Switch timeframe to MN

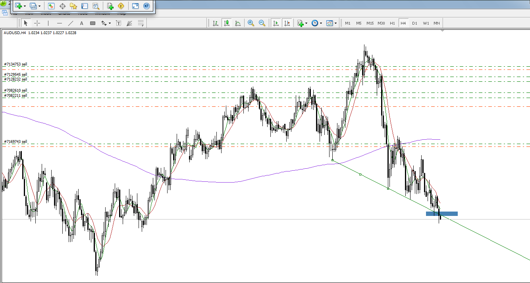437,23
